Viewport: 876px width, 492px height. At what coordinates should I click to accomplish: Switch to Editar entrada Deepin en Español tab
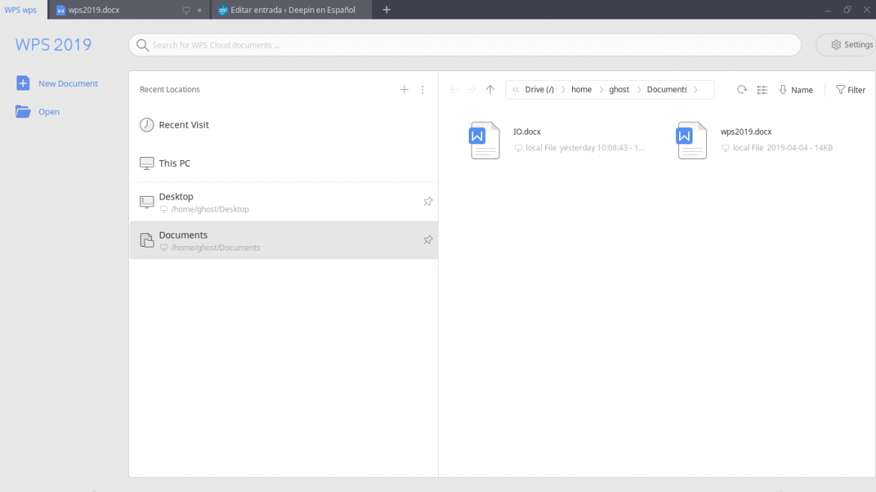point(292,10)
